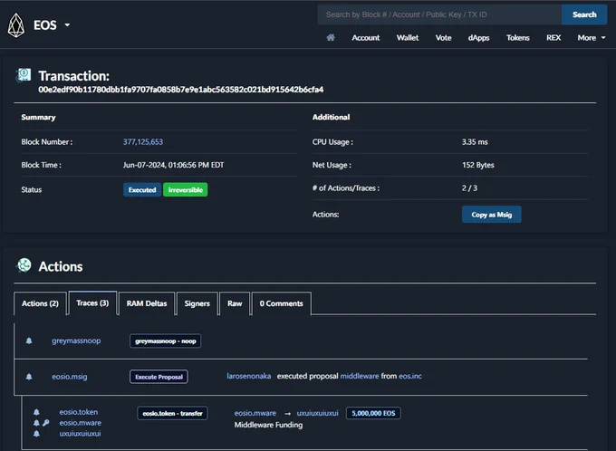
Task: Open the Account menu item
Action: tap(366, 38)
